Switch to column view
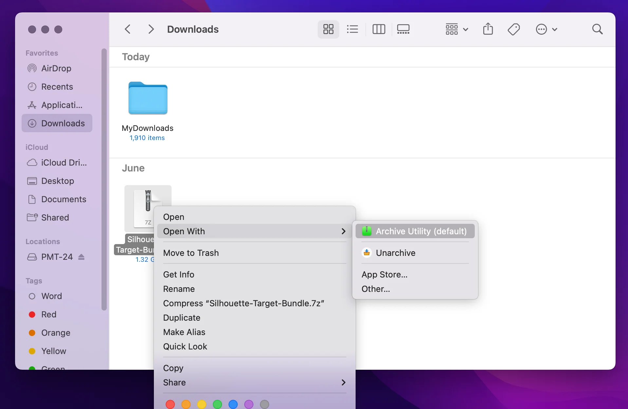 point(379,29)
